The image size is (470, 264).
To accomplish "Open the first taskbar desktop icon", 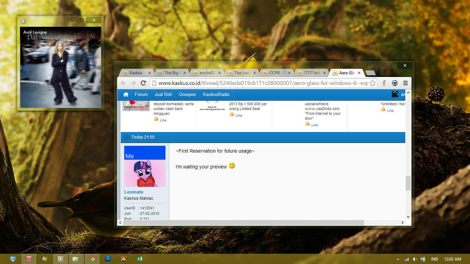I will pyautogui.click(x=13, y=259).
